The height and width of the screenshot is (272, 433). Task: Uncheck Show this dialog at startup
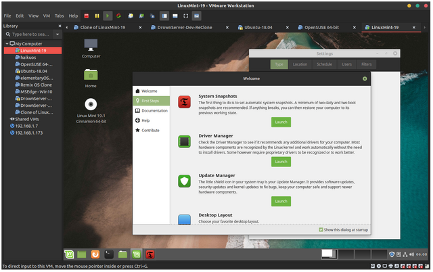(x=321, y=230)
